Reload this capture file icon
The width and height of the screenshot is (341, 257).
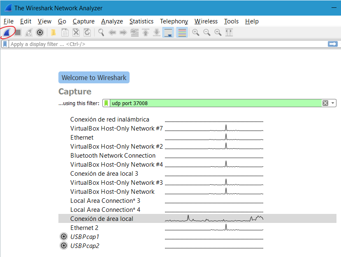coord(87,32)
